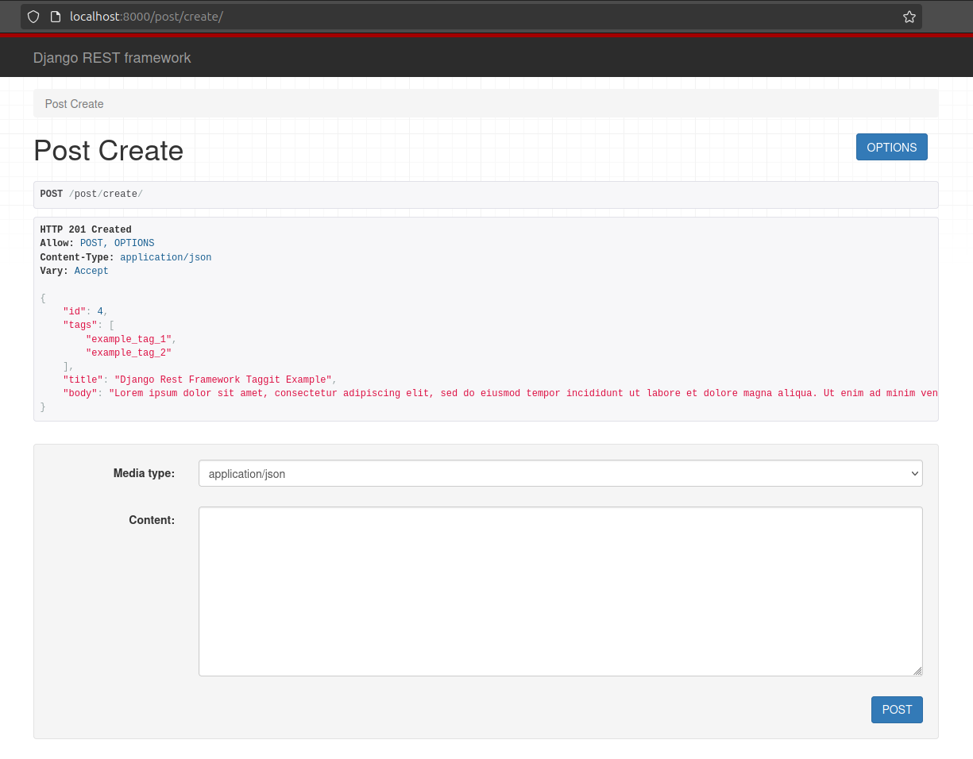
Task: Grab the Content textarea resize handle
Action: pos(917,671)
